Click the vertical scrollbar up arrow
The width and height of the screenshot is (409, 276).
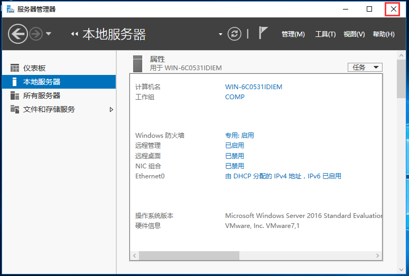pos(401,55)
